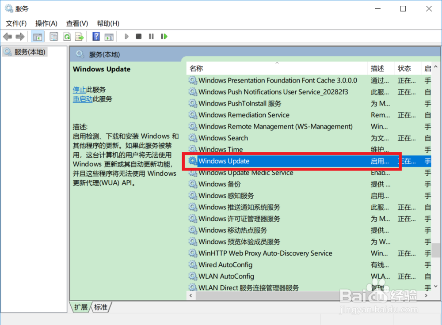Select Windows 备份 service row
This screenshot has width=442, height=325.
point(309,184)
